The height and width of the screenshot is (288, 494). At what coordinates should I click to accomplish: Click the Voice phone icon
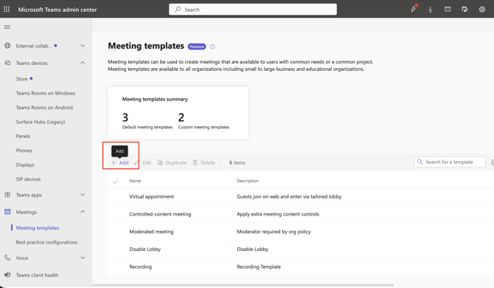(7, 258)
